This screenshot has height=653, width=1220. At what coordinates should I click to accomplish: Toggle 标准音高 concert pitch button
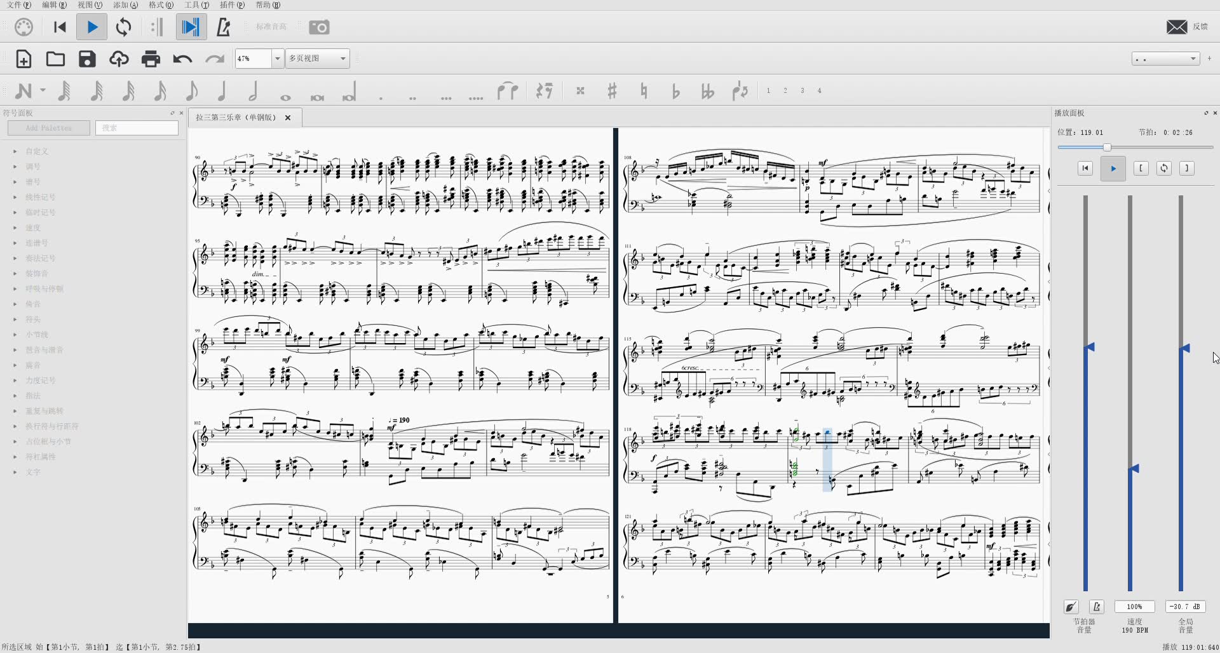tap(271, 27)
